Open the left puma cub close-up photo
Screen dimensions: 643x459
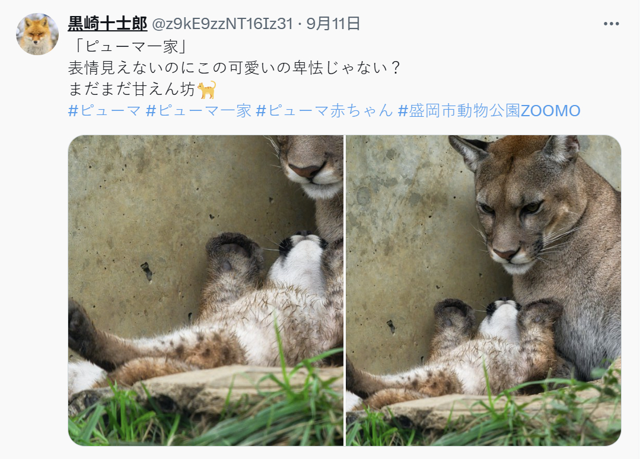[x=206, y=290]
